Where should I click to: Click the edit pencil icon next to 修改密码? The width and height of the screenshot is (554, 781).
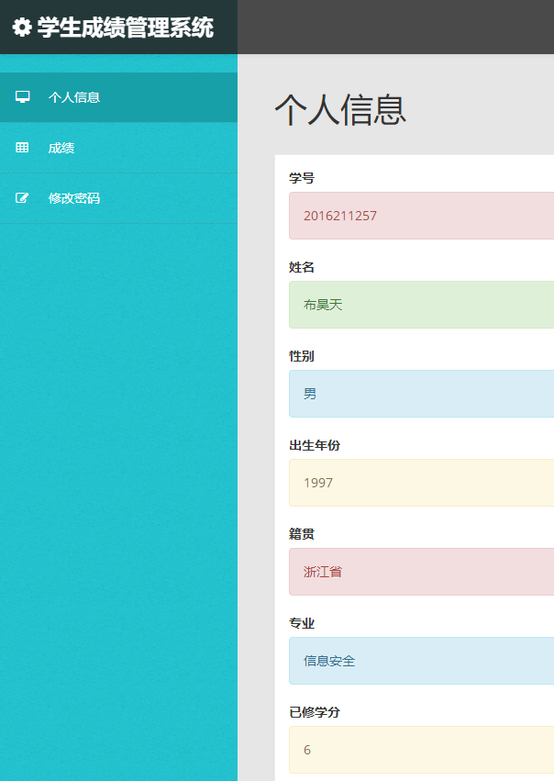coord(22,197)
